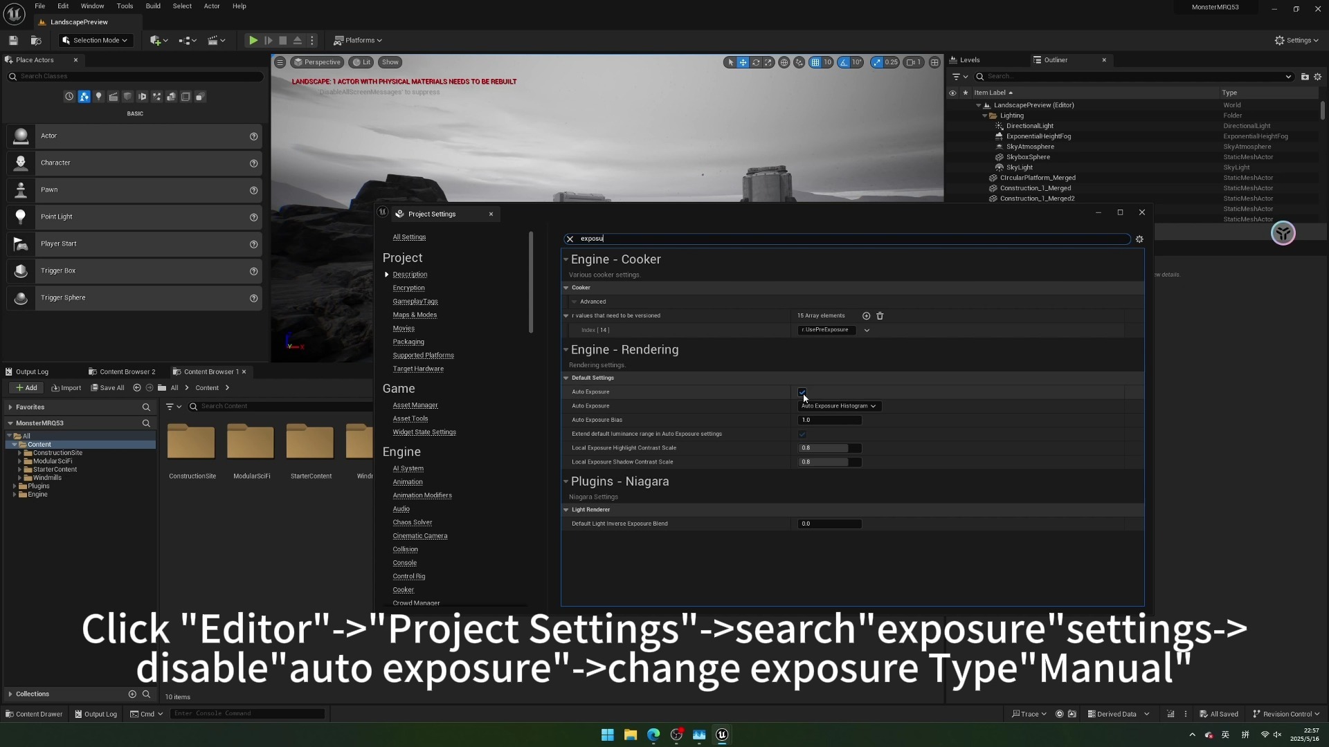Viewport: 1329px width, 747px height.
Task: Select the scale gizmo tool in viewport
Action: coord(768,62)
